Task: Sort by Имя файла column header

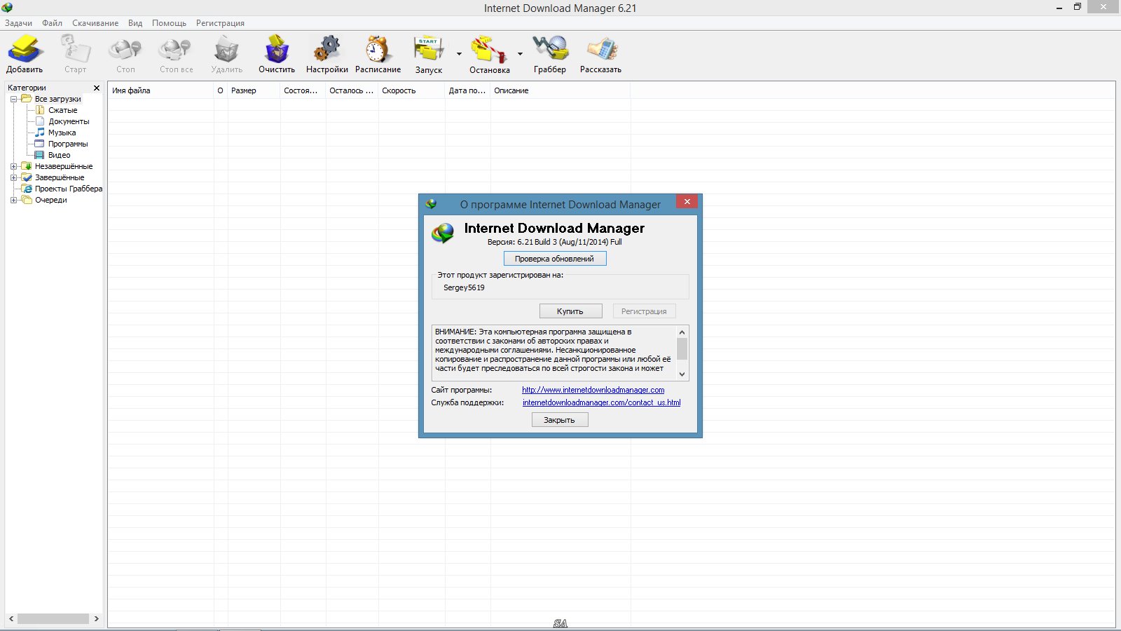Action: tap(161, 90)
